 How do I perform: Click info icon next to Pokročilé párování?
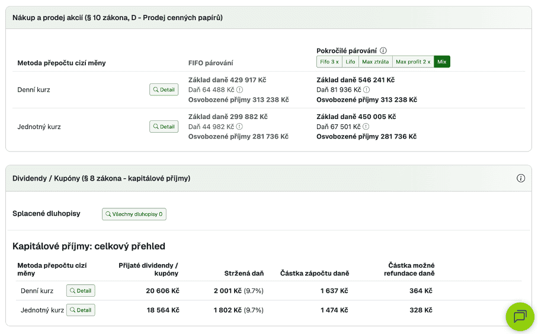(383, 51)
